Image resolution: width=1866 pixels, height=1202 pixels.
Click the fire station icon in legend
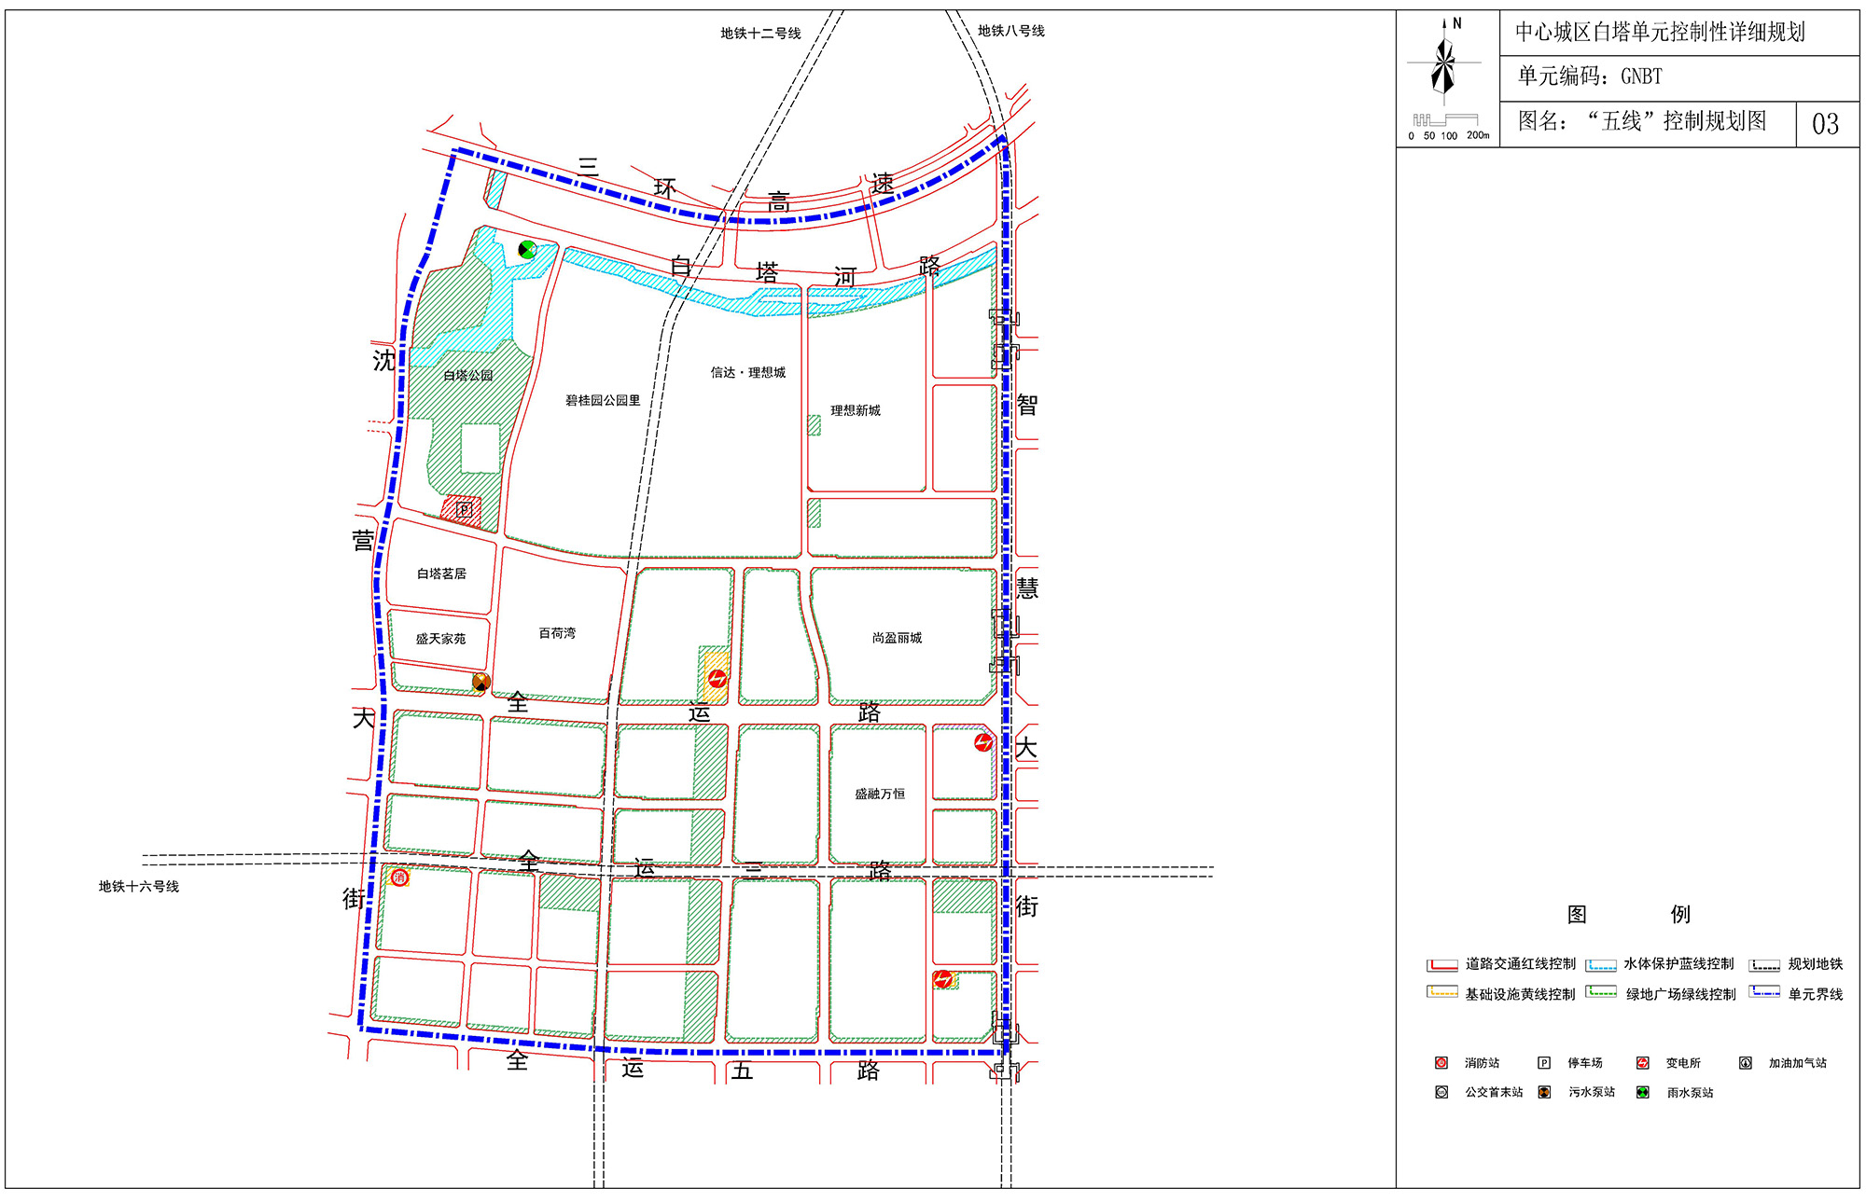point(1441,1063)
